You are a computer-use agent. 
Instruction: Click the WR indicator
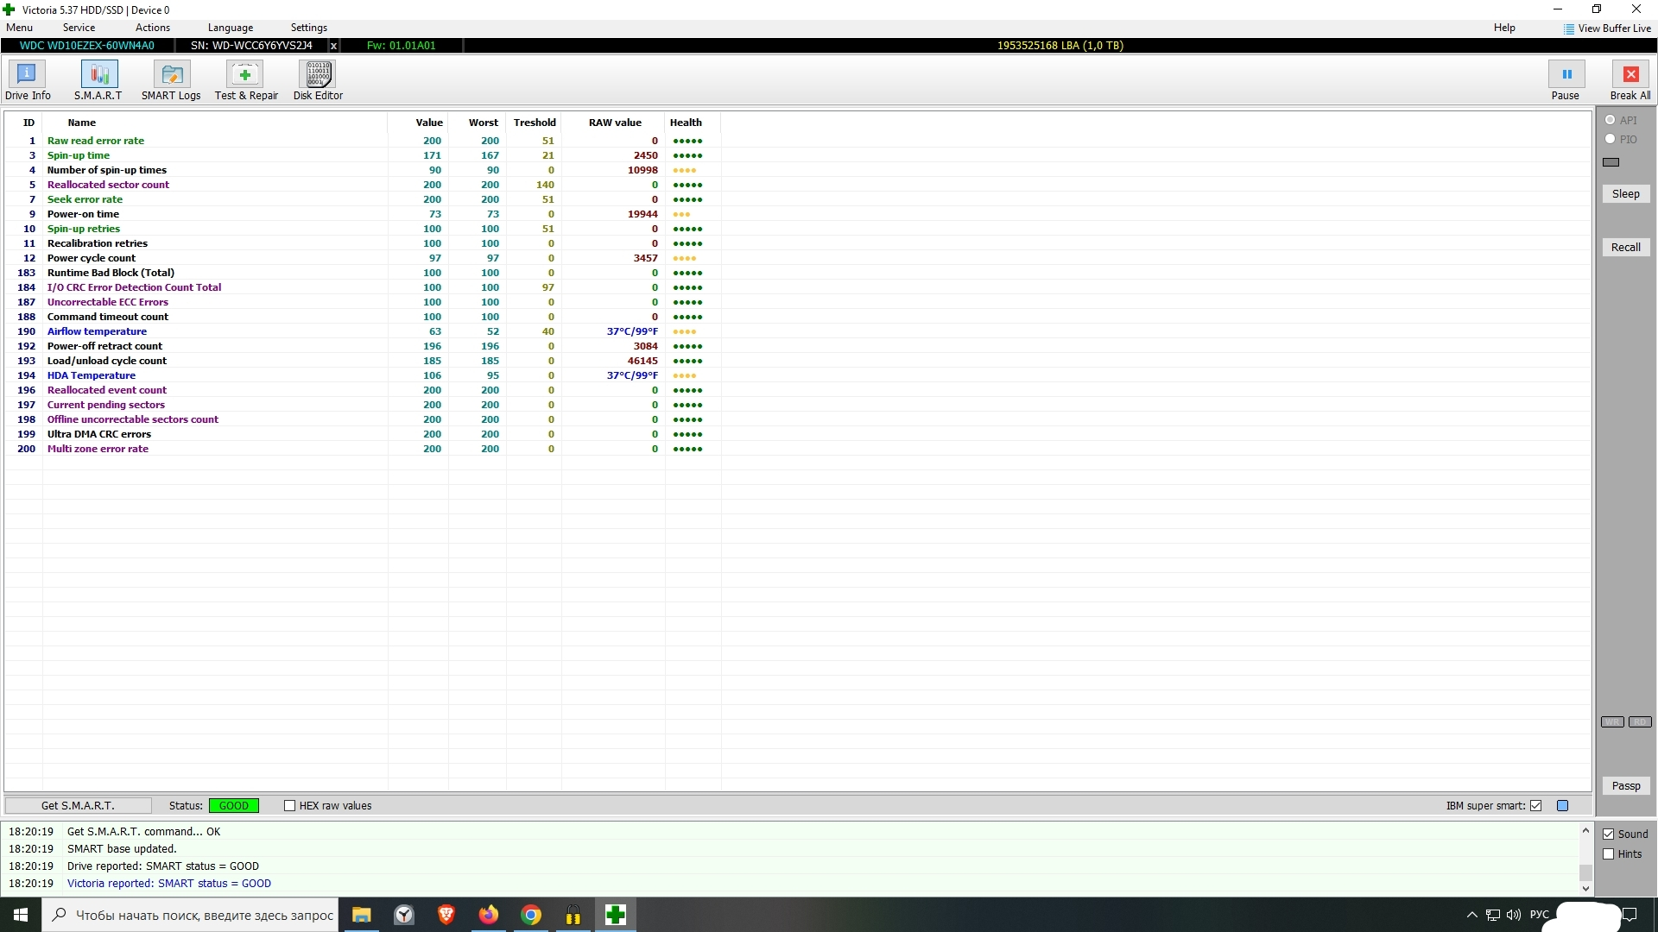pyautogui.click(x=1612, y=722)
